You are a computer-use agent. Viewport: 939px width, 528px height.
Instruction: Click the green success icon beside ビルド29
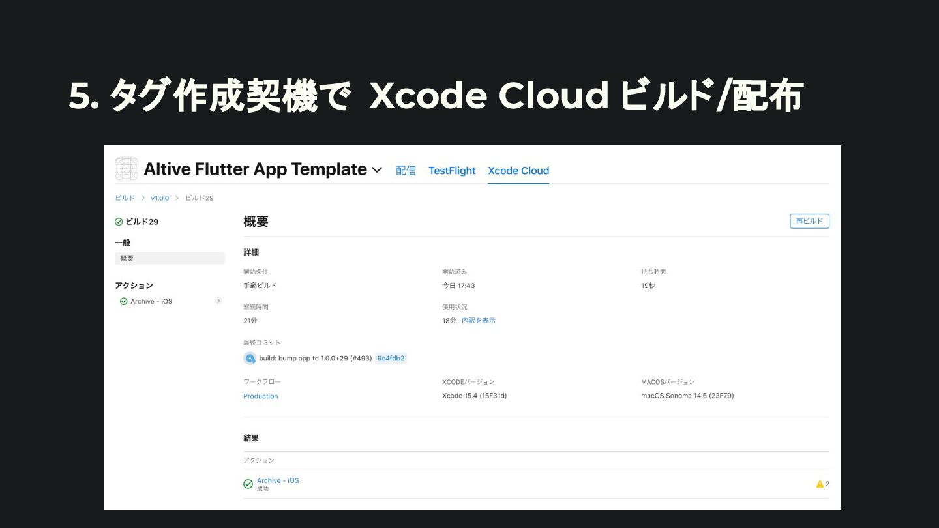coord(119,222)
